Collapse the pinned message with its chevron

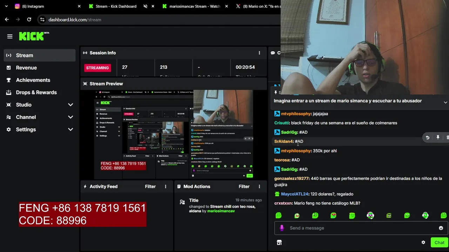click(x=445, y=102)
